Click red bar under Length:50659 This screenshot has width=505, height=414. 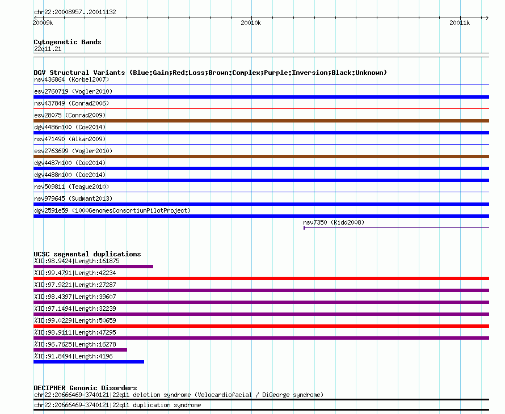tap(261, 326)
